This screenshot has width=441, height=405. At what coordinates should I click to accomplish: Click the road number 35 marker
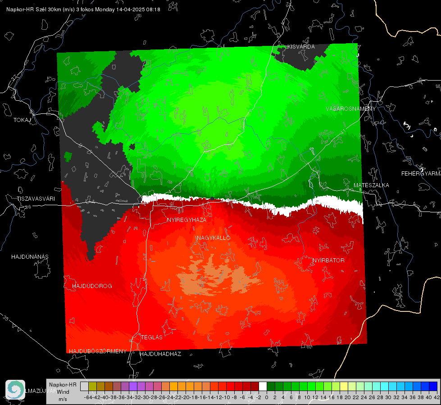coord(5,318)
